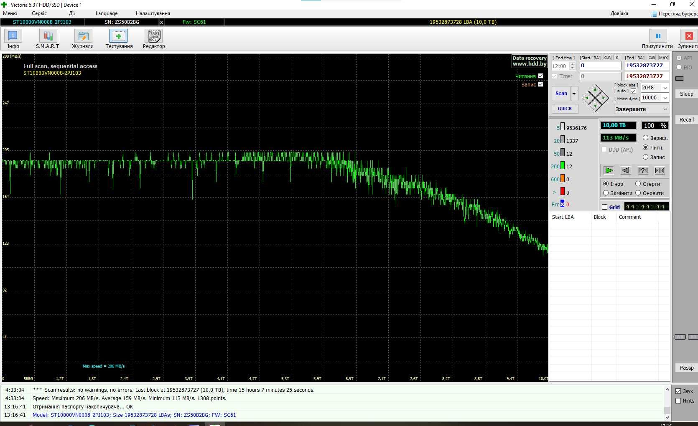Click the orange 600 ms block swatch
This screenshot has height=426, width=698.
coord(563,178)
